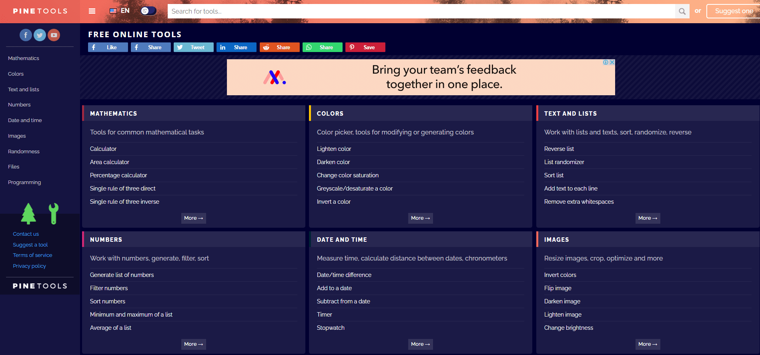
Task: Open Date and time in sidebar
Action: point(25,120)
